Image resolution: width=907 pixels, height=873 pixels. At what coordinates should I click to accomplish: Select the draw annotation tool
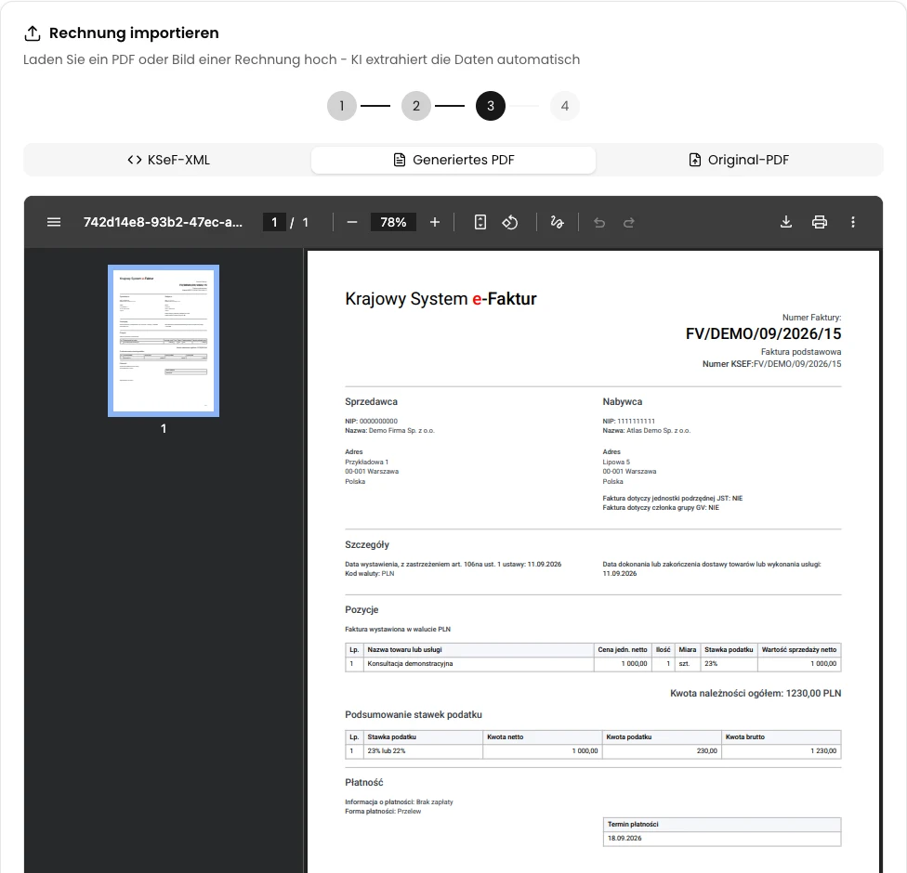point(557,222)
